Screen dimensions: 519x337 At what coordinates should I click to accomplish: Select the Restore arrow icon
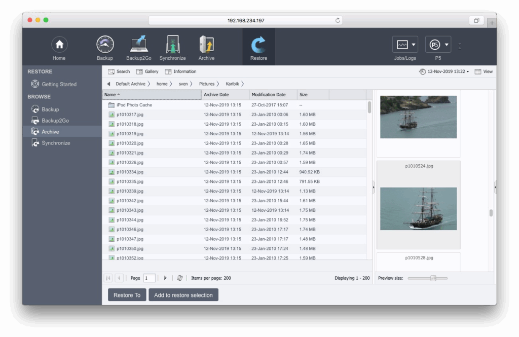coord(258,45)
